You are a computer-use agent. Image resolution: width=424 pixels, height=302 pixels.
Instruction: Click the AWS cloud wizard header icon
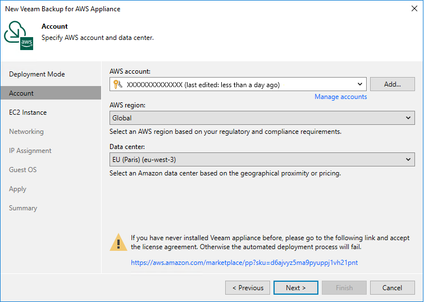pos(19,37)
